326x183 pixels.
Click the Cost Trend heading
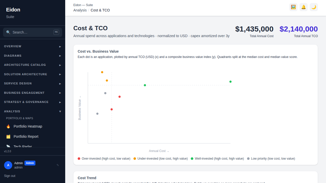click(87, 178)
